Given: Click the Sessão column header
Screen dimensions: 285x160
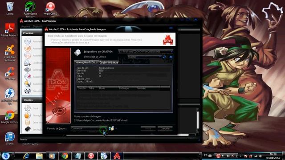Looking at the screenshot, I should coord(82,88).
